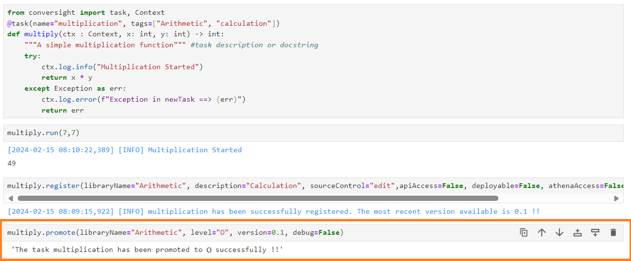
Task: Click the 'return x * y' line
Action: tap(67, 77)
